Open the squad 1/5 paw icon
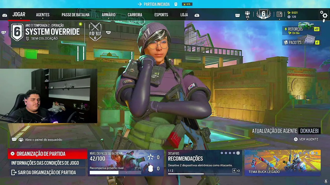This screenshot has height=185, width=330. point(247,14)
